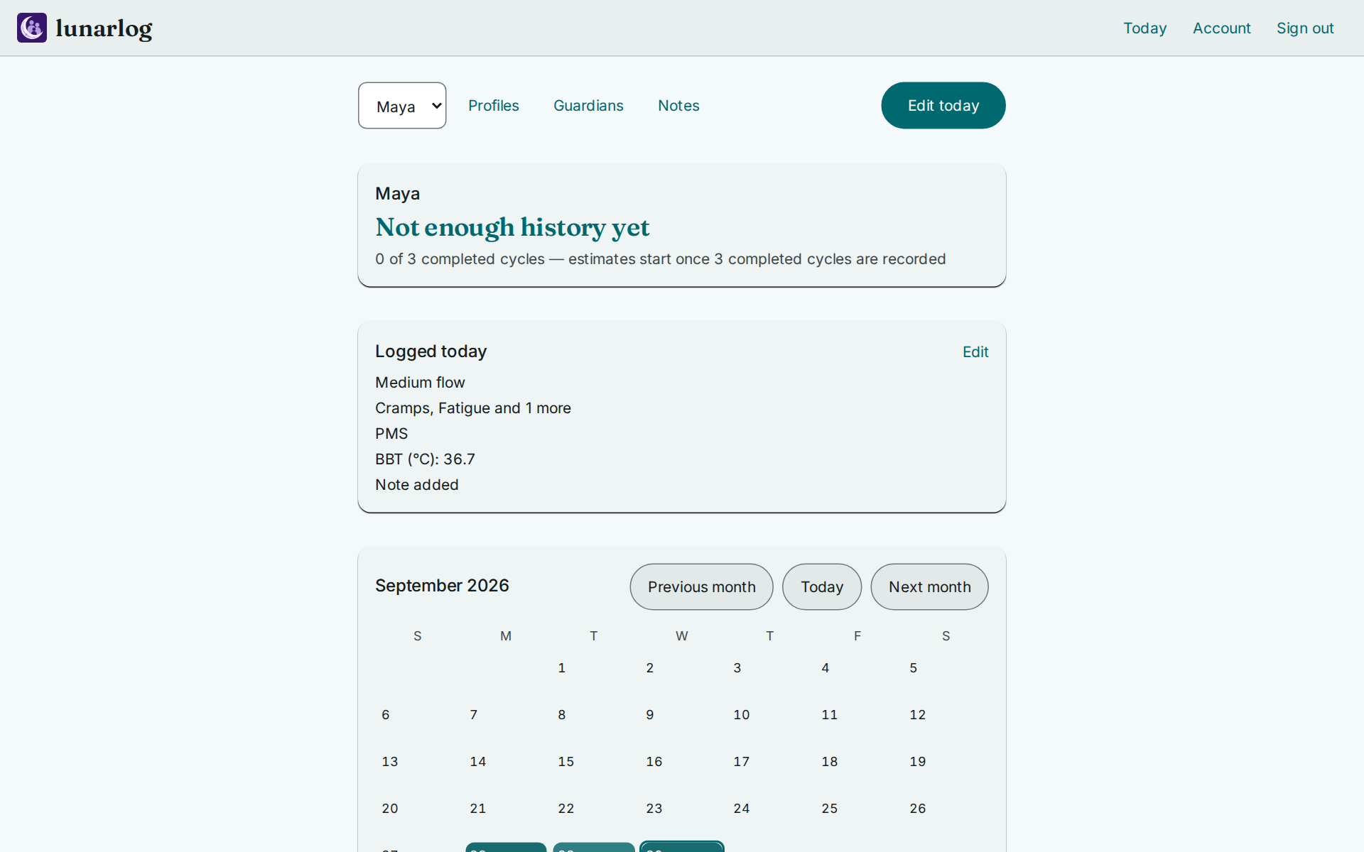Open the Maya profile dropdown
The image size is (1364, 852).
click(402, 106)
